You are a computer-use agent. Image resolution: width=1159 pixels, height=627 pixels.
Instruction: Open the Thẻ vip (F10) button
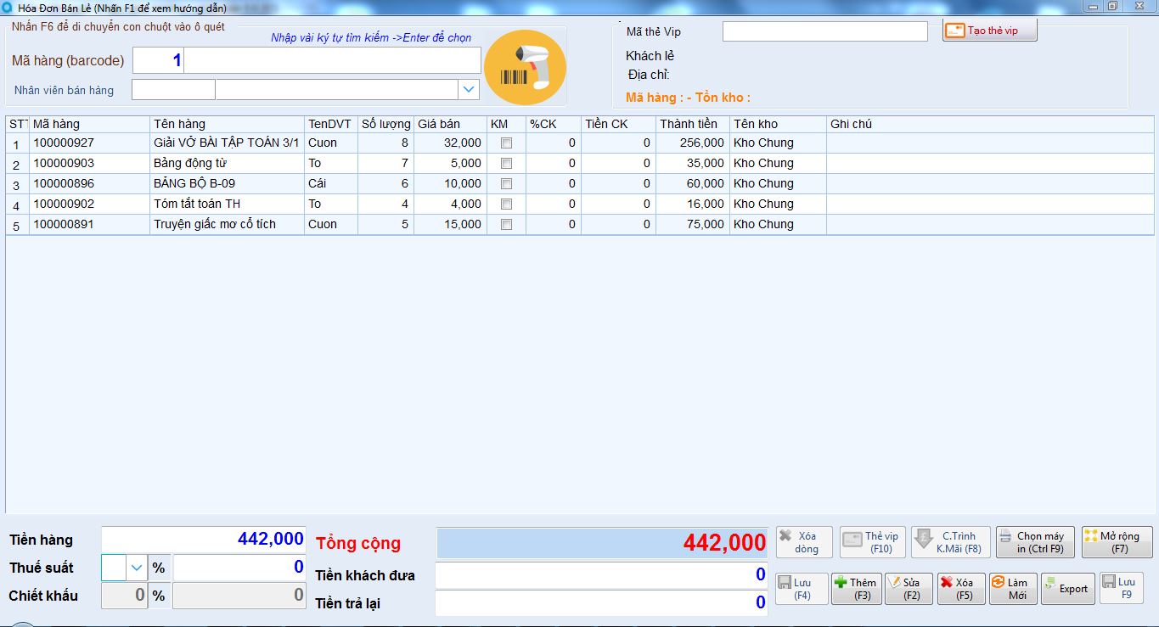click(873, 542)
